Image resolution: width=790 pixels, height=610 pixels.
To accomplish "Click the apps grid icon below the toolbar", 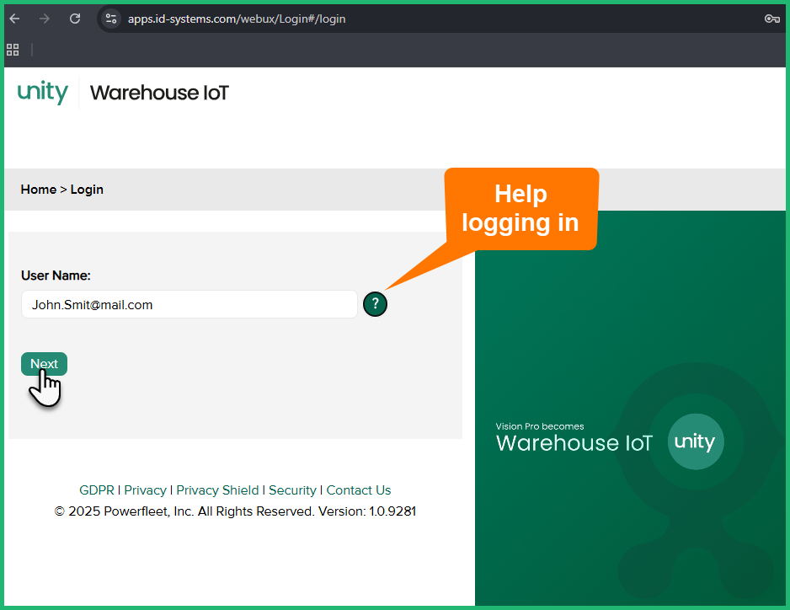I will click(13, 49).
